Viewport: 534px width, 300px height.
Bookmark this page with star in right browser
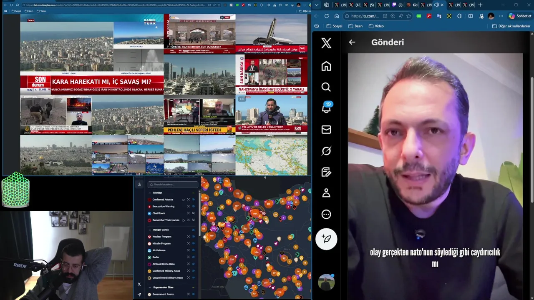coord(408,16)
